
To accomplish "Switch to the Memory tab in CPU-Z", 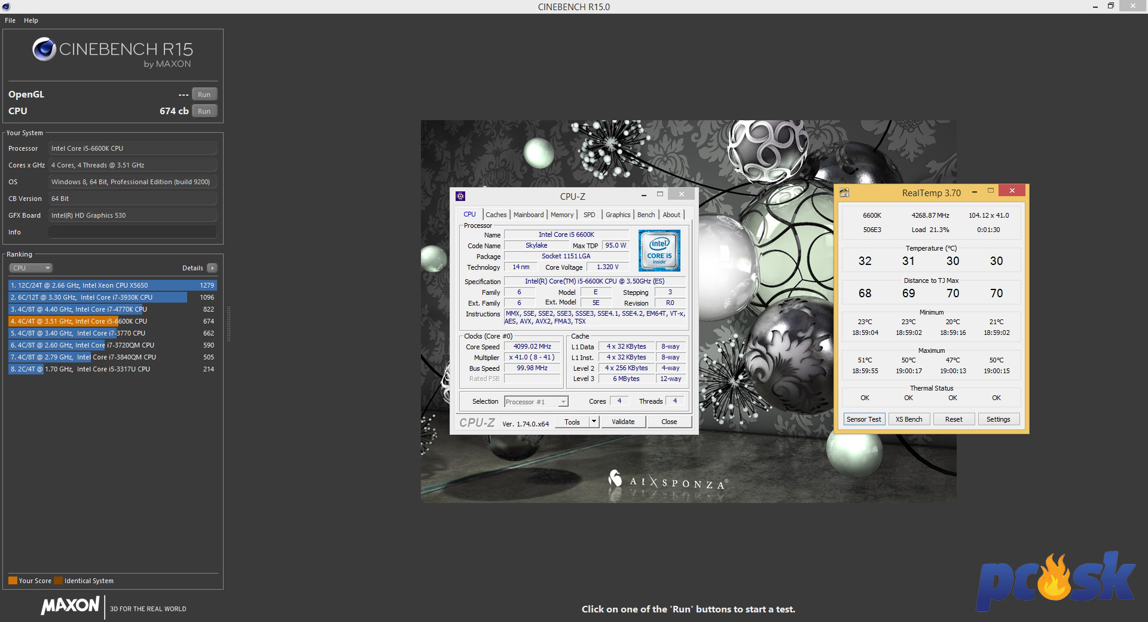I will coord(562,215).
